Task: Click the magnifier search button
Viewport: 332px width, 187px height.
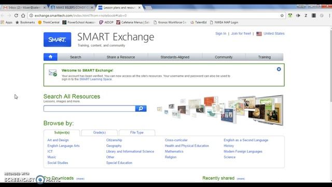Action: pos(141,109)
